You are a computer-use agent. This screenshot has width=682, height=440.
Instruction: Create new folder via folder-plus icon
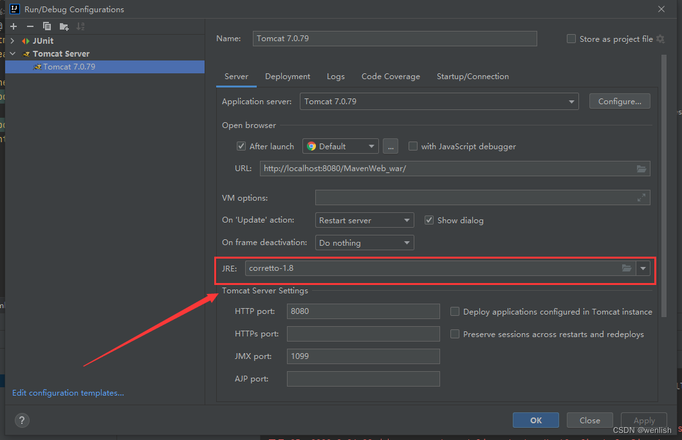tap(64, 26)
